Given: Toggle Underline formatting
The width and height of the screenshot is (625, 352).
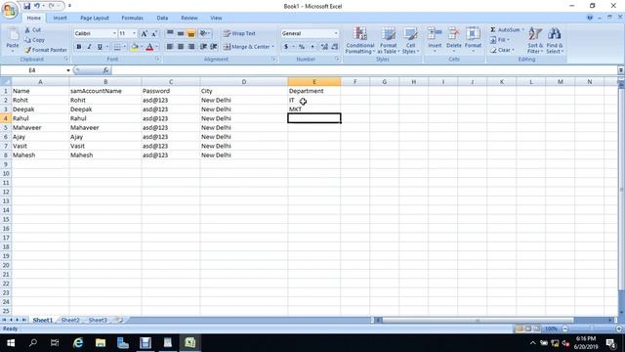Looking at the screenshot, I should coord(100,47).
